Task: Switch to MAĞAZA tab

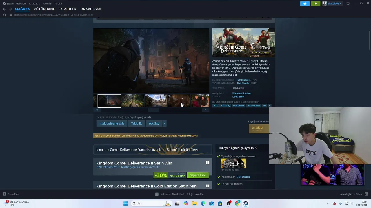Action: coord(22,9)
